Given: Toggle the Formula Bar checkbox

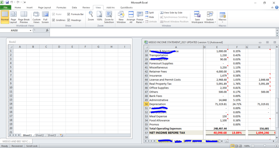Looking at the screenshot, I should pos(69,14).
